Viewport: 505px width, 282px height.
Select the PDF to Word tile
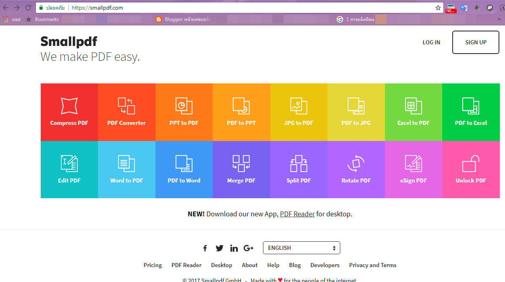click(184, 169)
